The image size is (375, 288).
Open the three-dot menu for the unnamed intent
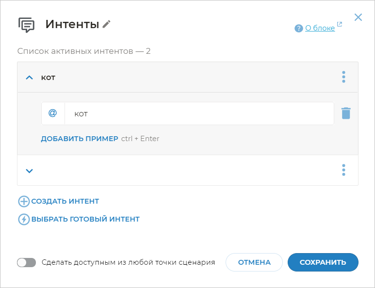[x=343, y=170]
